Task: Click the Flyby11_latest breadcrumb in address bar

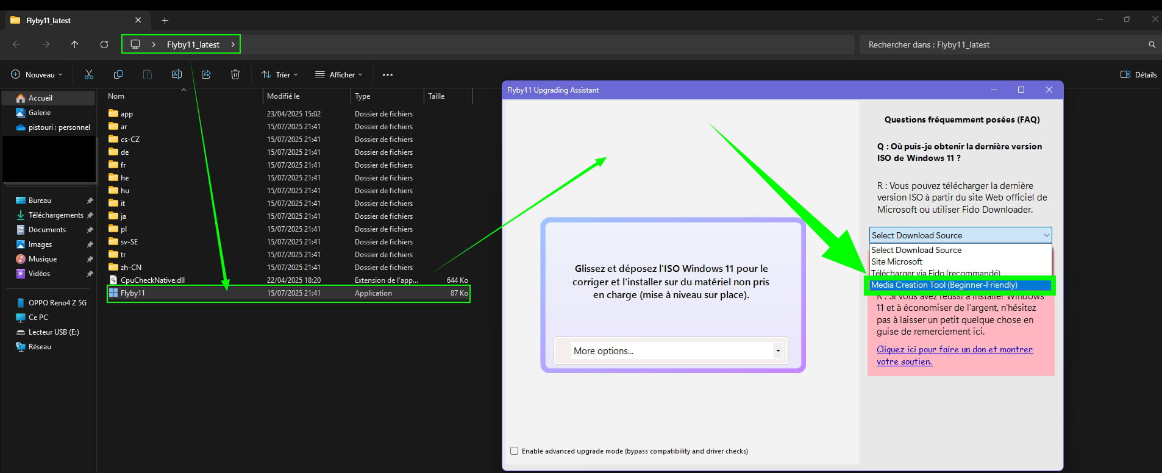Action: (193, 44)
